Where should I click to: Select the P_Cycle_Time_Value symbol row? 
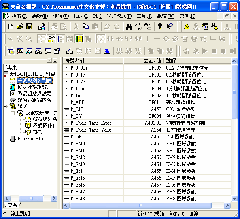click(x=147, y=130)
